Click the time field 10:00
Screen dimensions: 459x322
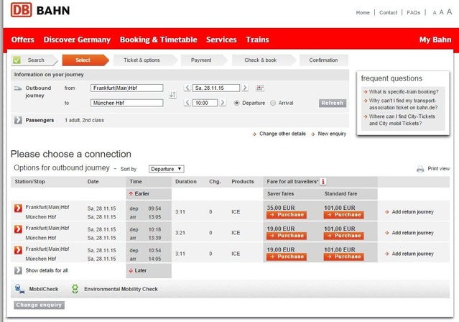click(205, 103)
